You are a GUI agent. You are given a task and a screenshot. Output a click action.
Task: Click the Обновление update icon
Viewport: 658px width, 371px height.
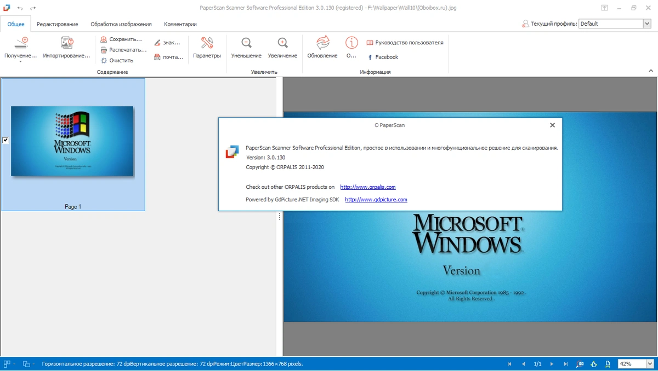click(x=322, y=43)
